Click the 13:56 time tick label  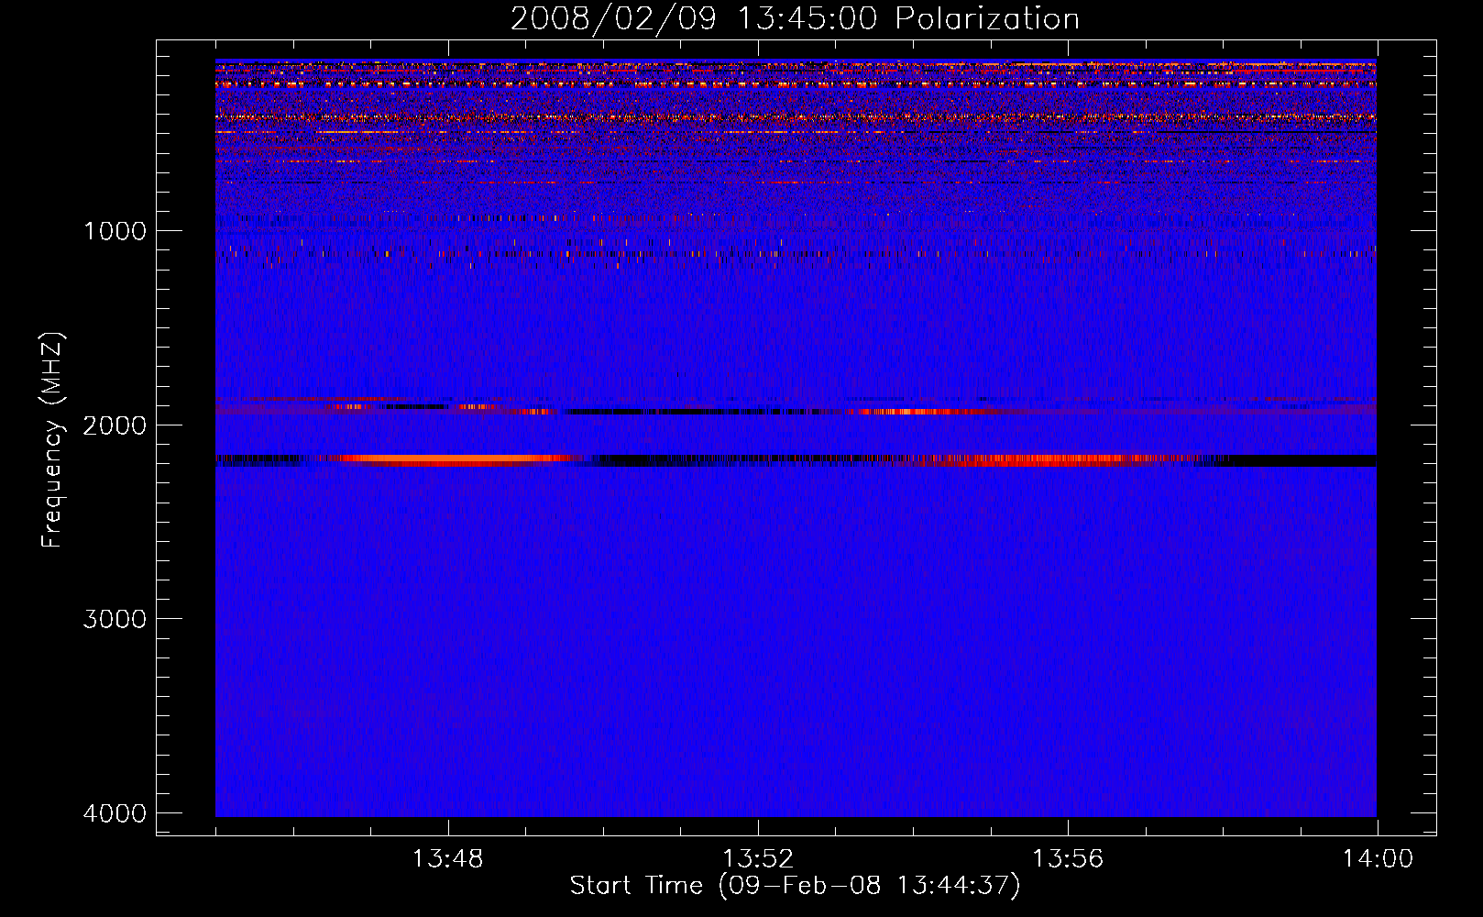1067,859
